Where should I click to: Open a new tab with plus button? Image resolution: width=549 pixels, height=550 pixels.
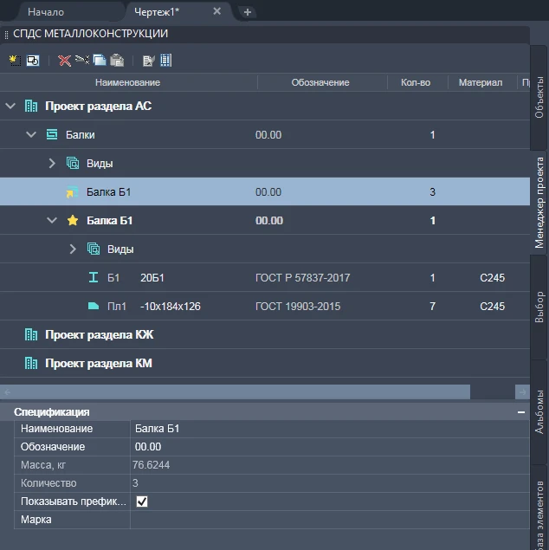(248, 12)
